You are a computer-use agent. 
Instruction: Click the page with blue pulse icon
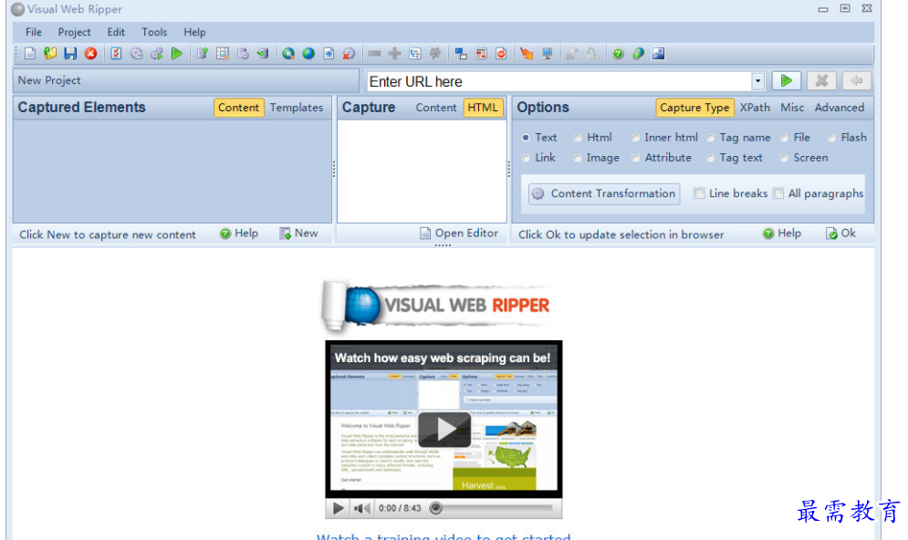[329, 54]
